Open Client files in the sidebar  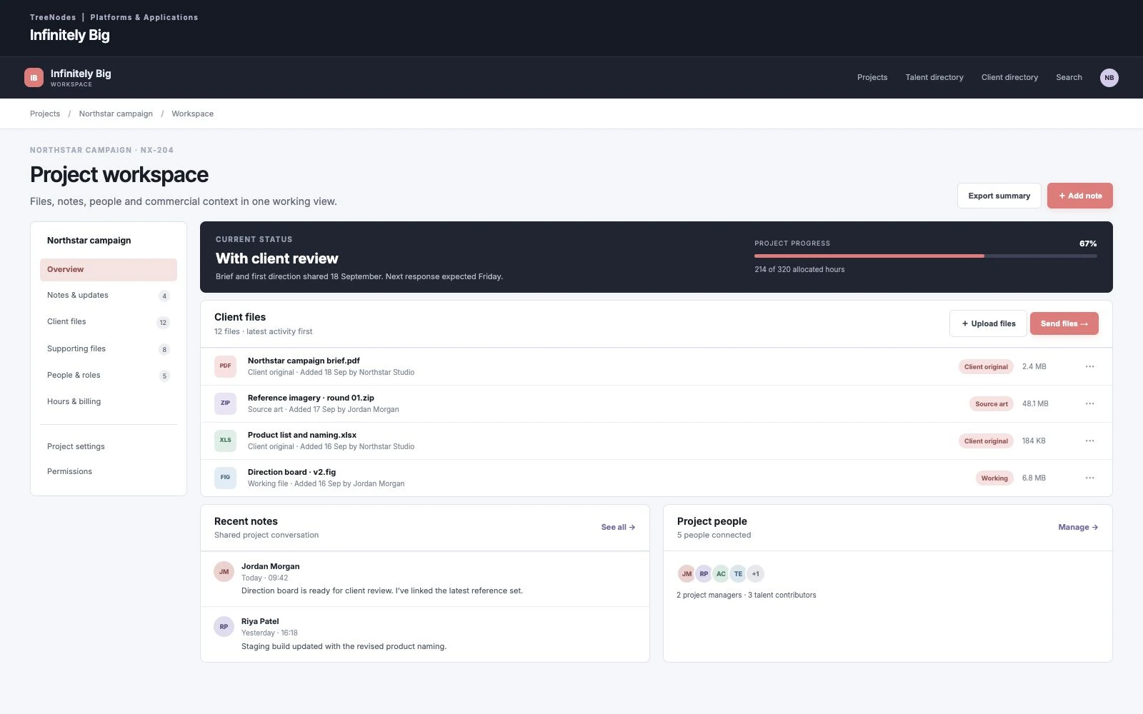pyautogui.click(x=109, y=322)
